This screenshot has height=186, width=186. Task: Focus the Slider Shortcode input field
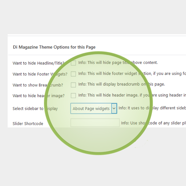pos(95,123)
